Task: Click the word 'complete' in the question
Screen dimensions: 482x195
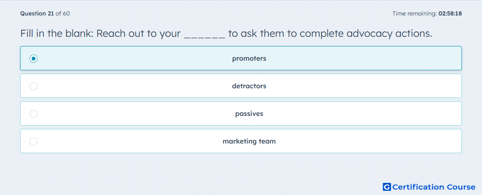Action: coord(322,34)
